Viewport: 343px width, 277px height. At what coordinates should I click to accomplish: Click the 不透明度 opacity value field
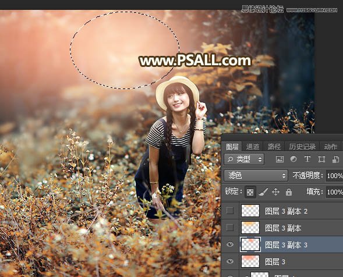click(x=334, y=176)
